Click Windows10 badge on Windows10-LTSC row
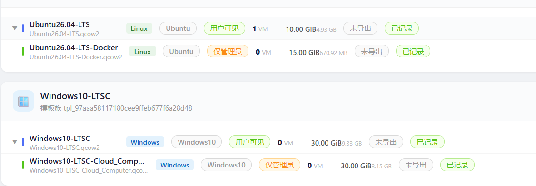 (x=197, y=142)
